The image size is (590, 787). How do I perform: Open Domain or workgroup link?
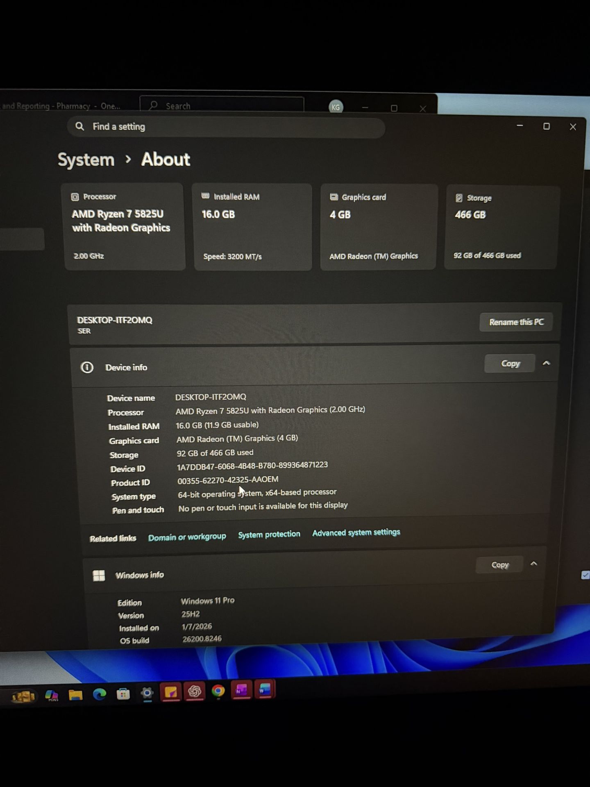point(187,537)
